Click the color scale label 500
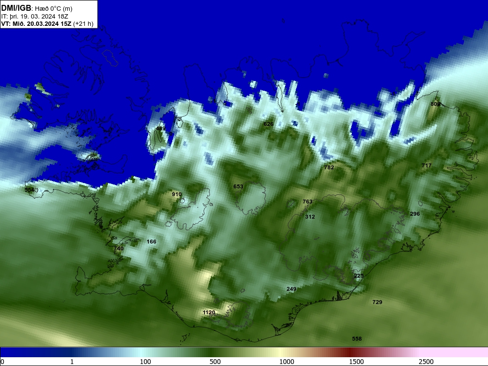Viewport: 488px width, 366px height. point(215,362)
